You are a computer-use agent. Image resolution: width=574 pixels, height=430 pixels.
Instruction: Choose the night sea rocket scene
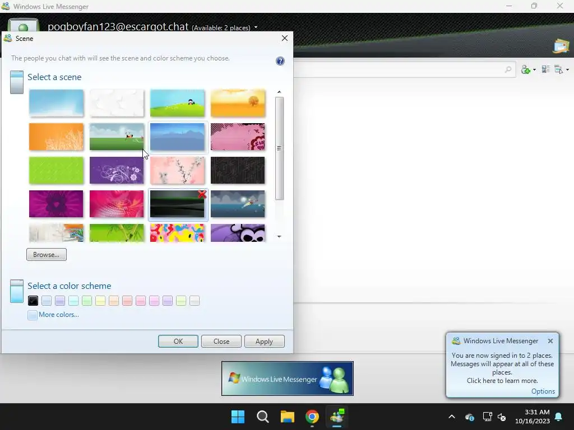(x=238, y=204)
